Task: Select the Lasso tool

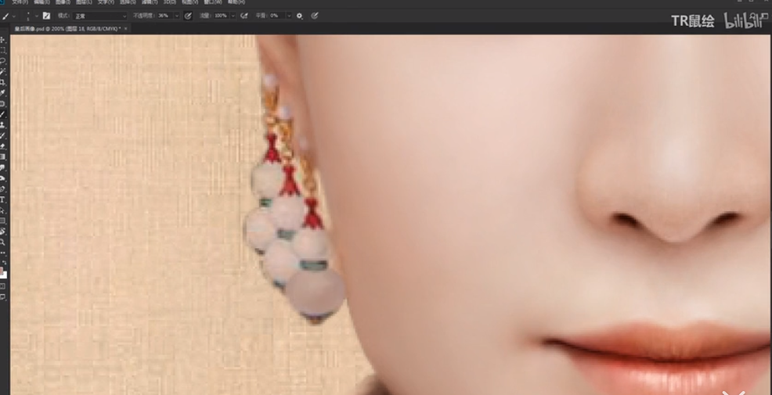Action: [x=3, y=60]
